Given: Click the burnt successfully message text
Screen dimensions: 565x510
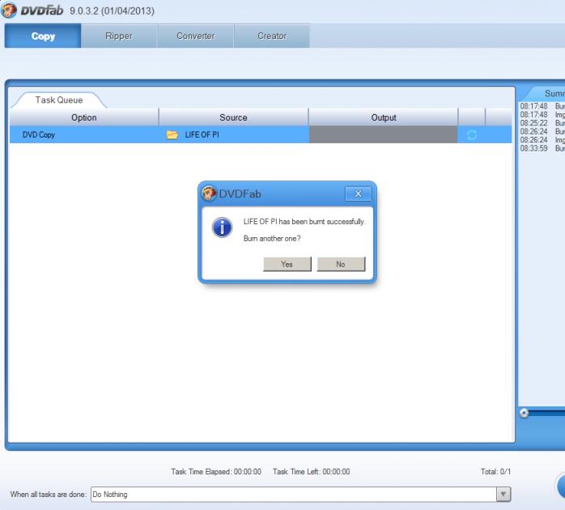Looking at the screenshot, I should [x=304, y=221].
